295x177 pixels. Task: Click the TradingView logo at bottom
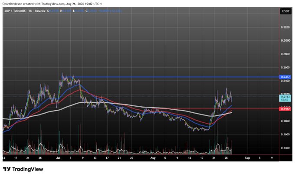point(23,169)
